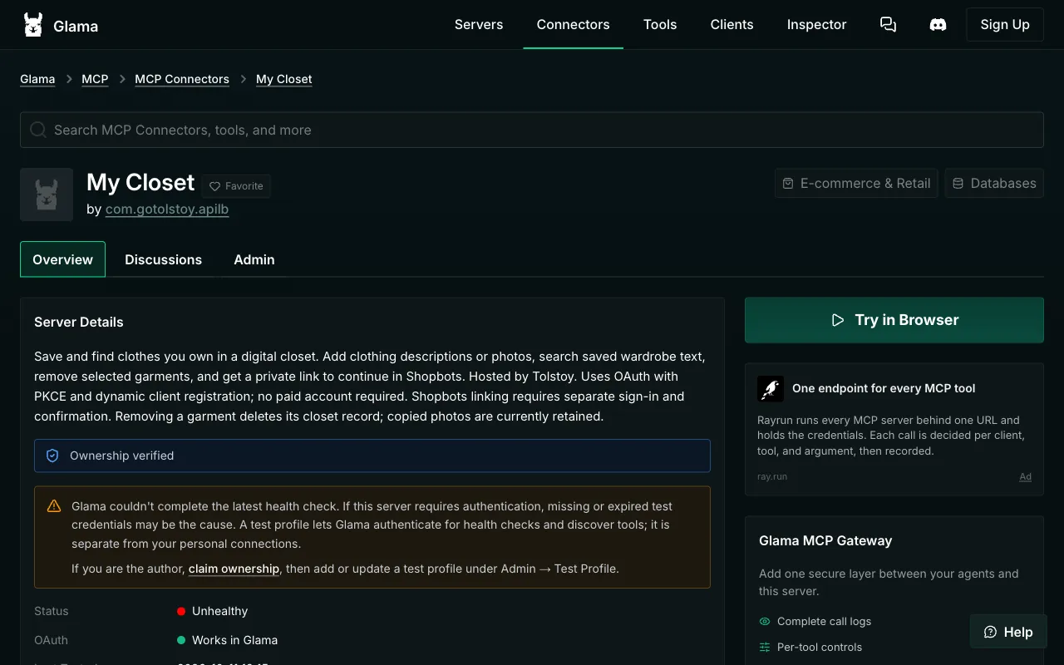Viewport: 1064px width, 665px height.
Task: Click the Help question mark icon
Action: point(990,632)
